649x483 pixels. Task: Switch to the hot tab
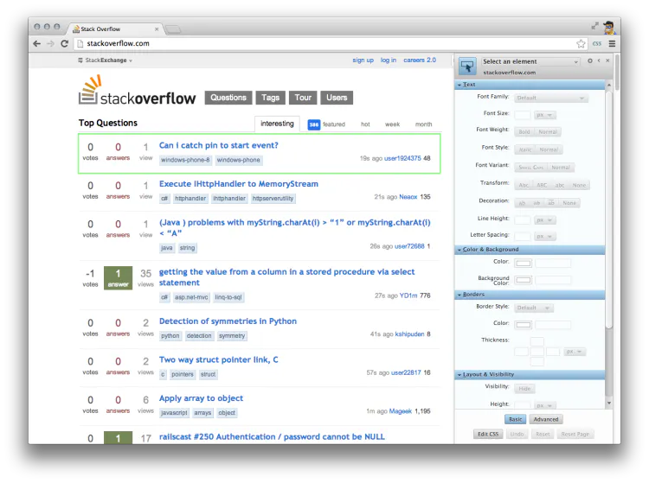click(365, 124)
